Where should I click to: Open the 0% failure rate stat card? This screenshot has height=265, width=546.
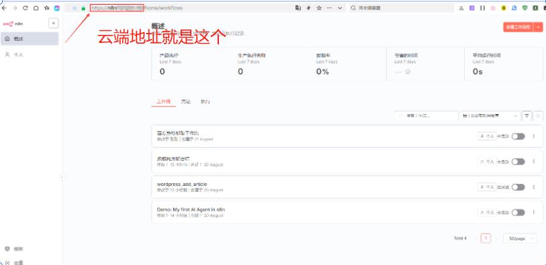(x=347, y=64)
